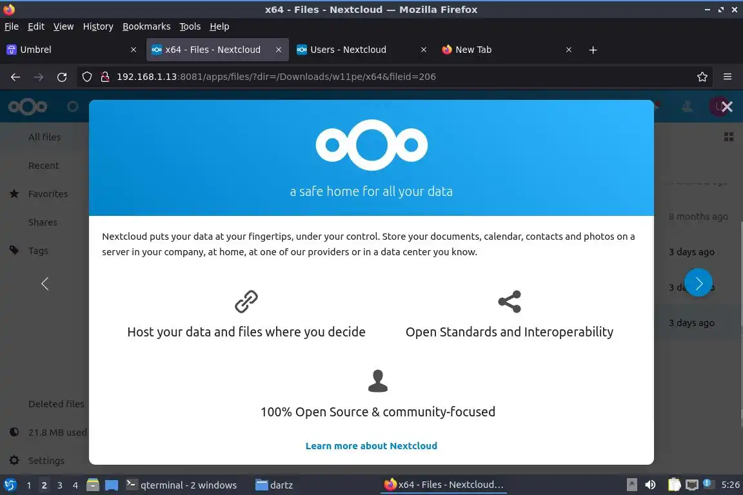Click the large Nextcloud logo in banner
Image resolution: width=743 pixels, height=495 pixels.
point(371,144)
